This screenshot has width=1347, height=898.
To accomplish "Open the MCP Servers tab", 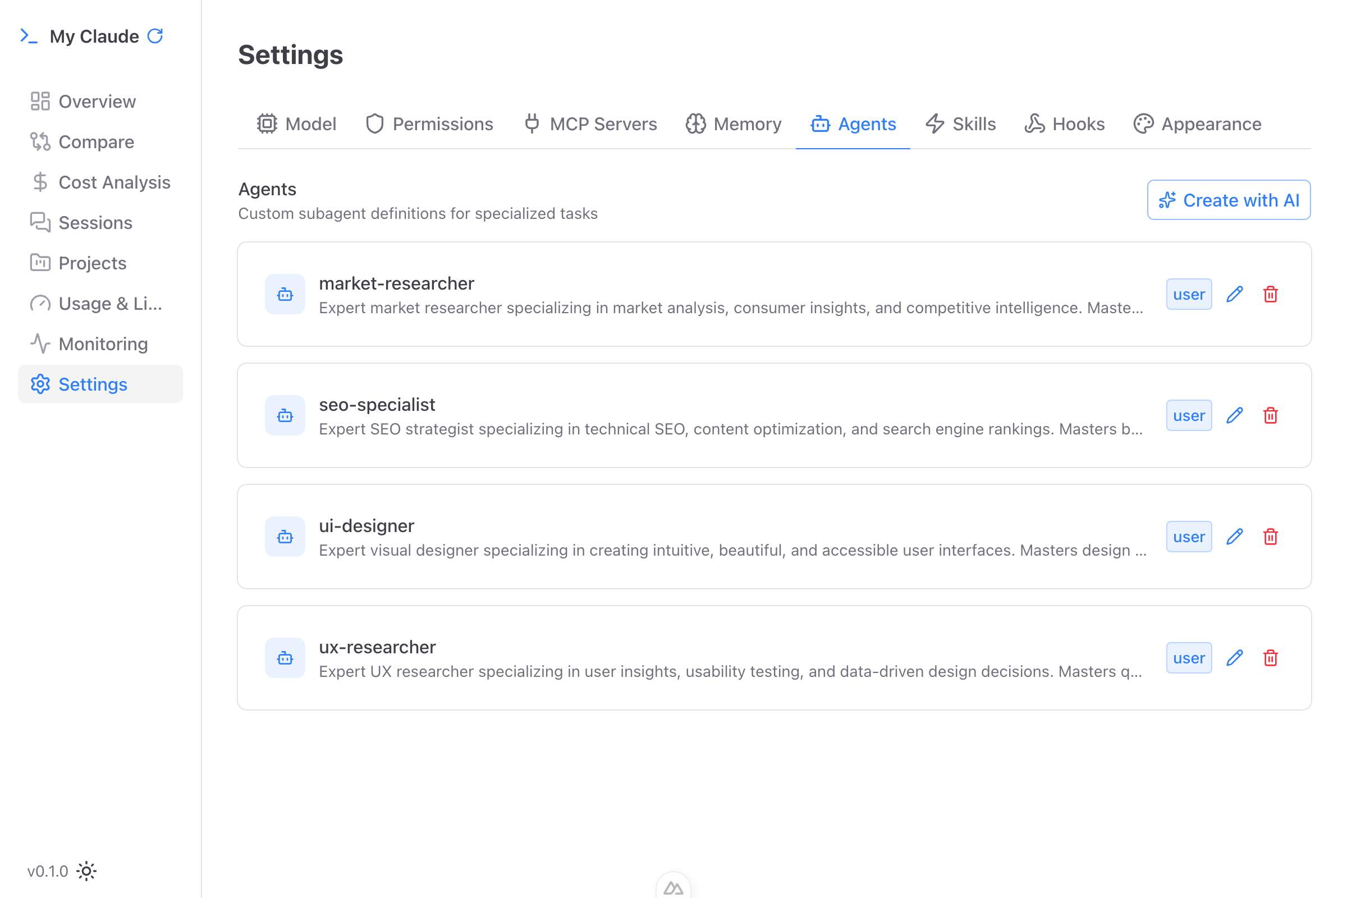I will [x=590, y=123].
